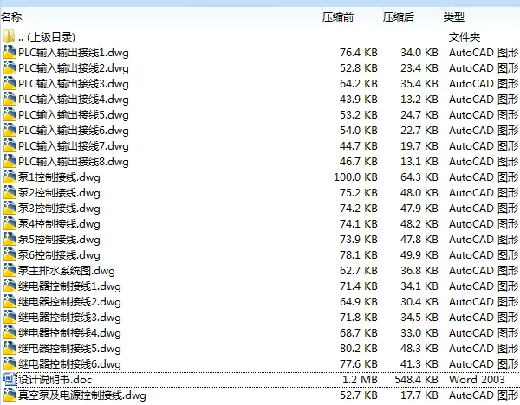The image size is (520, 405).
Task: Click the icon of 泵2控制接线.dwg
Action: [10, 192]
